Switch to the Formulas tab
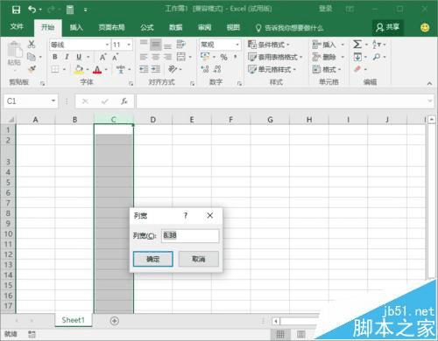 point(147,27)
